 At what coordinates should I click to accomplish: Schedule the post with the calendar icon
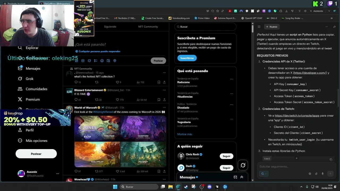click(x=108, y=61)
